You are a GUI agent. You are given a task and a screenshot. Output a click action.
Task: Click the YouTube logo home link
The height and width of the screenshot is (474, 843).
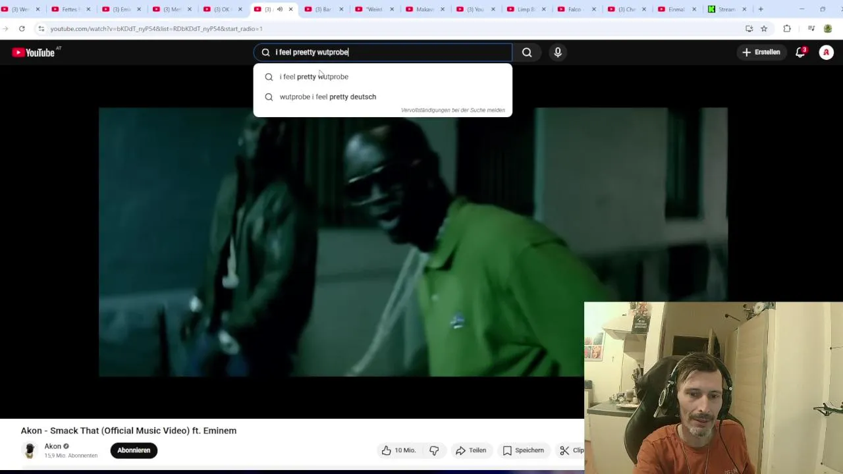[34, 53]
